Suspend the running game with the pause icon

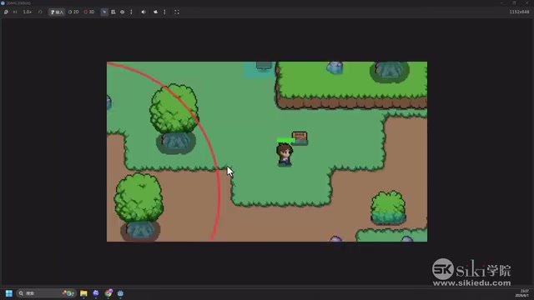coord(6,12)
